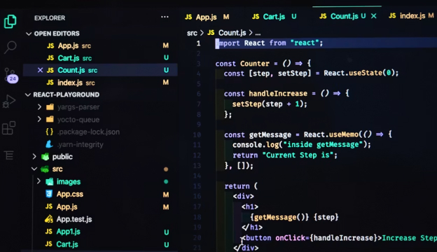Image resolution: width=437 pixels, height=252 pixels.
Task: Open the Run and Debug view
Action: [x=9, y=101]
